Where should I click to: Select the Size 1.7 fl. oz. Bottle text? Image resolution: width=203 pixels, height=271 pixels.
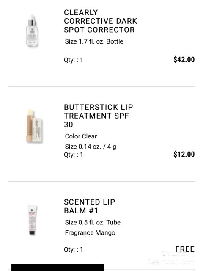coord(94,41)
